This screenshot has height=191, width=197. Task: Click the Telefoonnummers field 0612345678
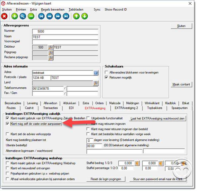click(x=48, y=88)
